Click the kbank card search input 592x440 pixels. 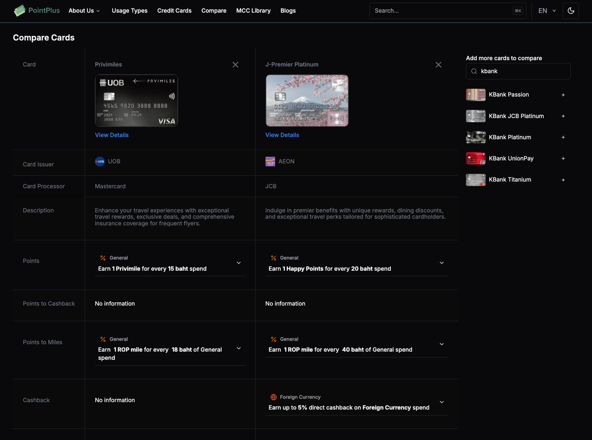518,71
